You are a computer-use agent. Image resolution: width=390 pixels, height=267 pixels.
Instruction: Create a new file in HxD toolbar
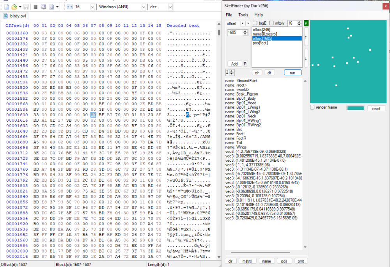point(7,7)
